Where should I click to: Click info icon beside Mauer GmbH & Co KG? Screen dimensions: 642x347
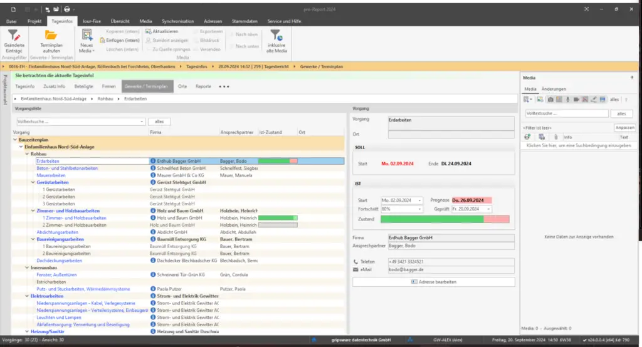point(153,175)
